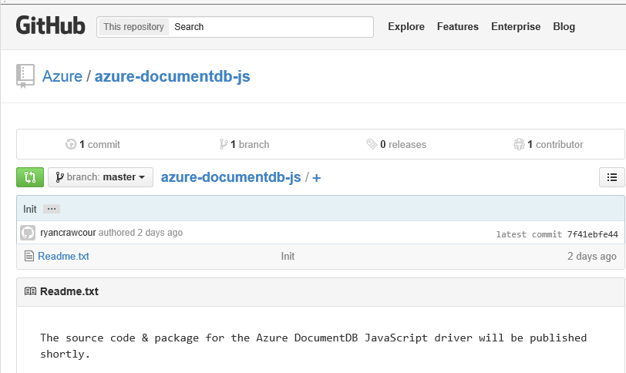Viewport: 626px width, 373px height.
Task: Open the Enterprise link
Action: pyautogui.click(x=516, y=26)
